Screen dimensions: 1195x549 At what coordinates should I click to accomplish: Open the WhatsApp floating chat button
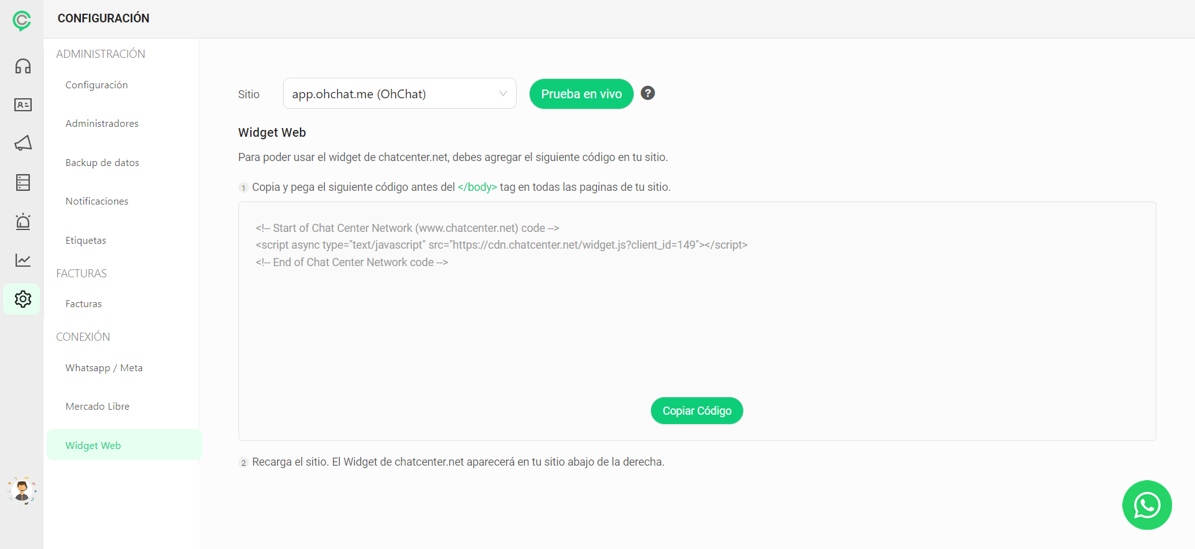[x=1146, y=505]
